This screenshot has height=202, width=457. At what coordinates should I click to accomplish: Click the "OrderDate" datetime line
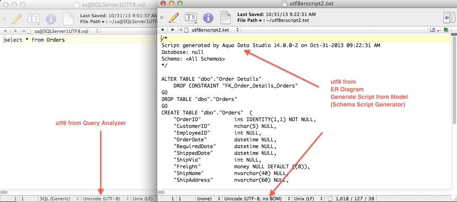point(225,140)
